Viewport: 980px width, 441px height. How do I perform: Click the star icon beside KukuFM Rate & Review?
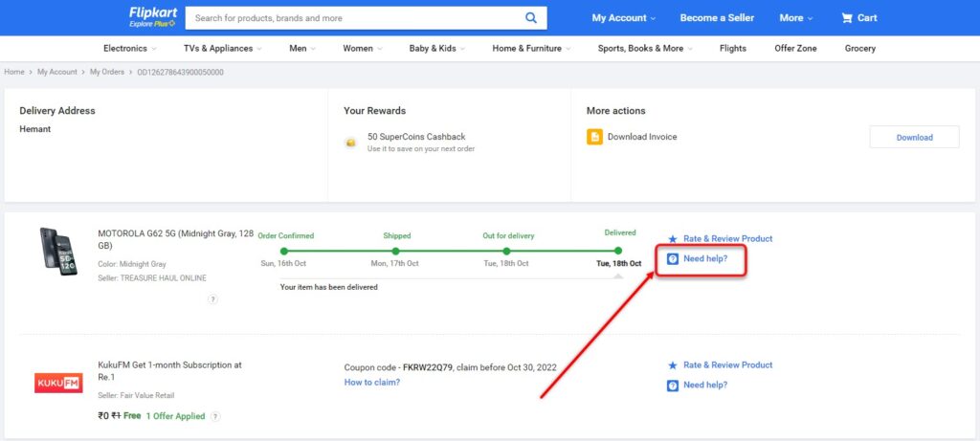point(673,364)
